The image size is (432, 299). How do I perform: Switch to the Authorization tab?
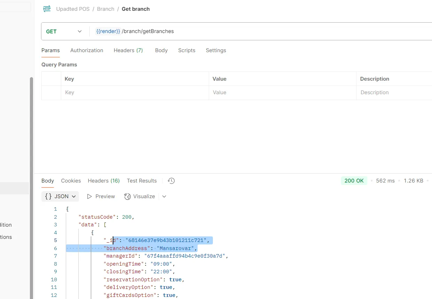pos(87,50)
